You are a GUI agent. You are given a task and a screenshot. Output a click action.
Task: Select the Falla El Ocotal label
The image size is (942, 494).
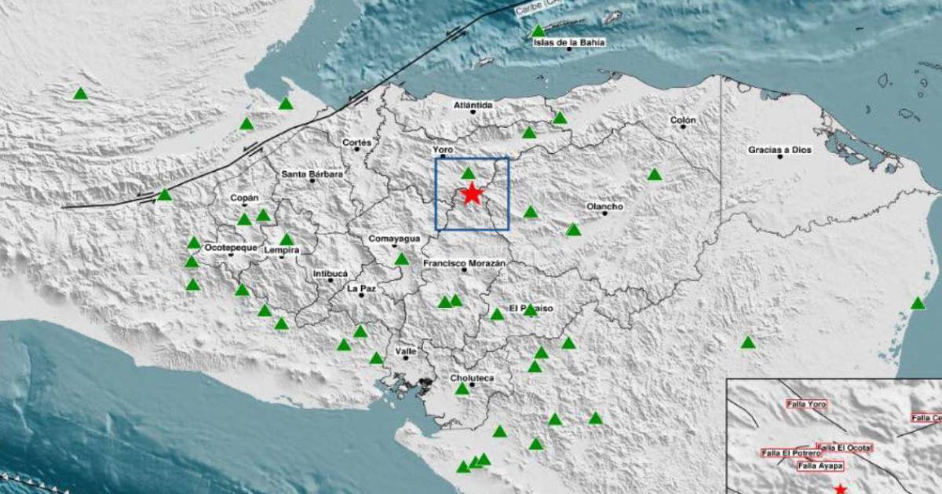point(844,448)
